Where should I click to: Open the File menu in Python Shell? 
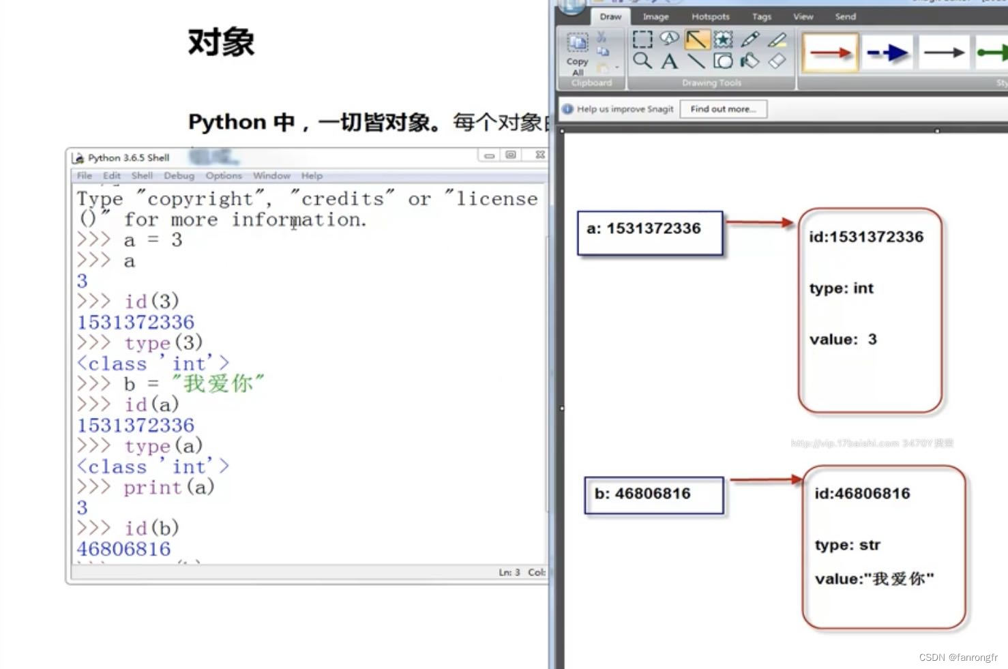85,176
